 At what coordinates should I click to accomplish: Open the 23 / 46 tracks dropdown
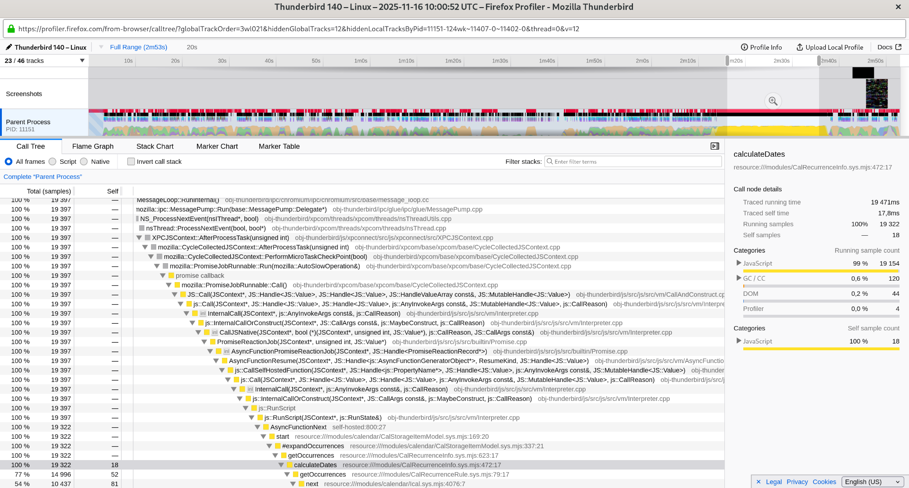pyautogui.click(x=45, y=61)
